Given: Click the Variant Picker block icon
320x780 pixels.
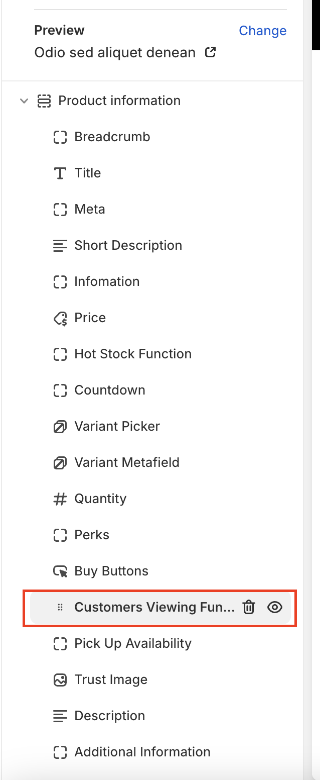Looking at the screenshot, I should (60, 427).
